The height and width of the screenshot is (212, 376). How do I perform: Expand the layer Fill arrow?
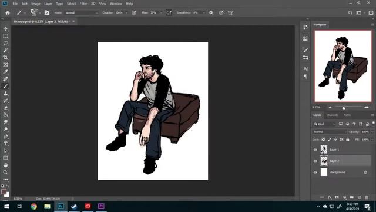(x=372, y=140)
